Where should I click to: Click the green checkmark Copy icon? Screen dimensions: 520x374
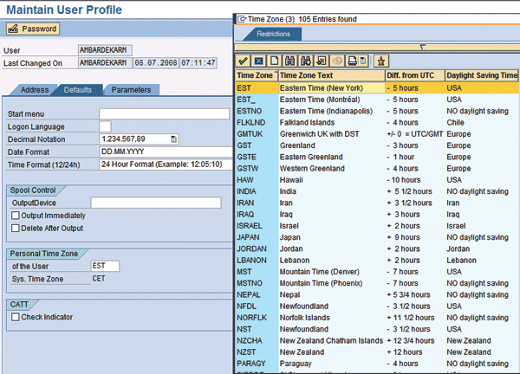coord(243,61)
